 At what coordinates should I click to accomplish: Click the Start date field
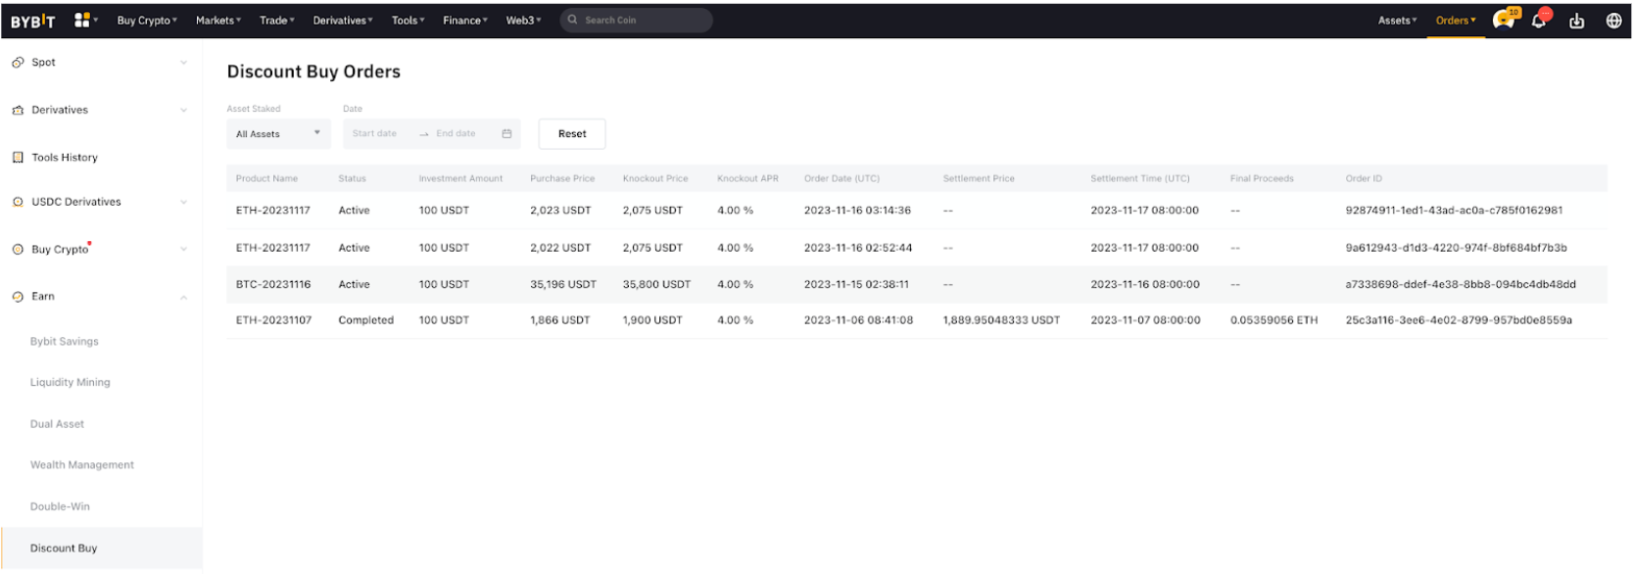click(375, 134)
